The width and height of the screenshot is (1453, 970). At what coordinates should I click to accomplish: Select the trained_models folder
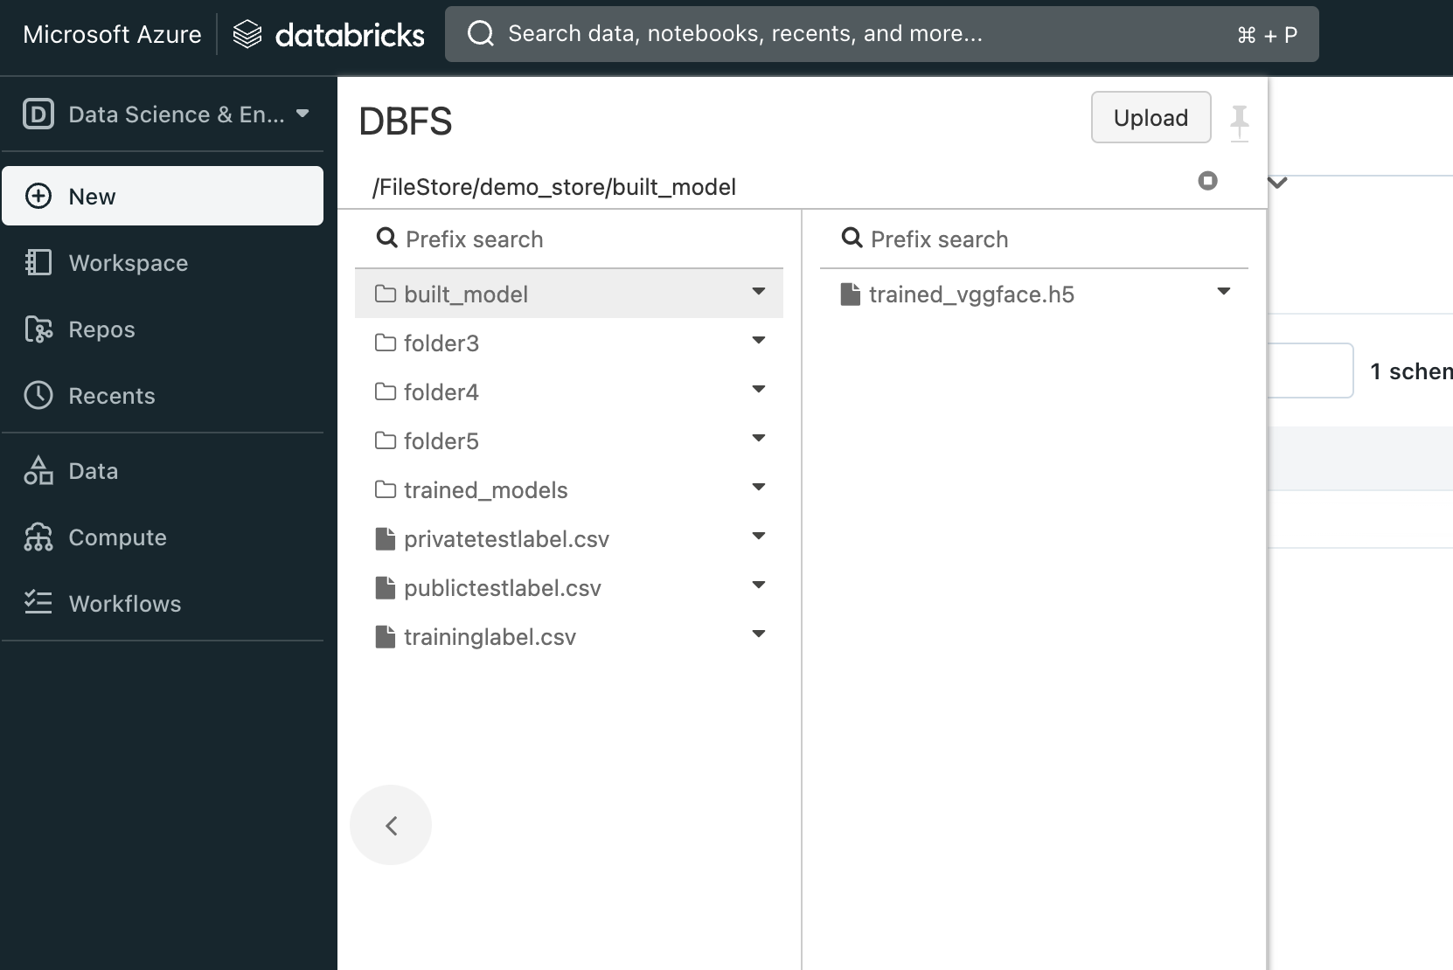[x=569, y=489]
